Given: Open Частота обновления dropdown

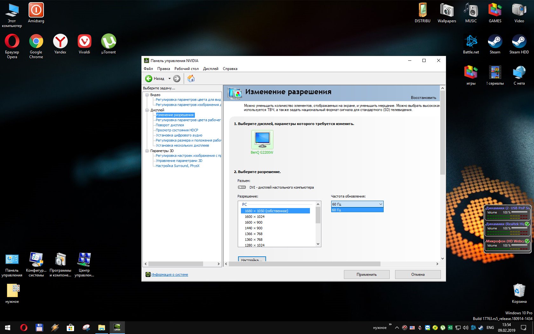Looking at the screenshot, I should [x=357, y=204].
